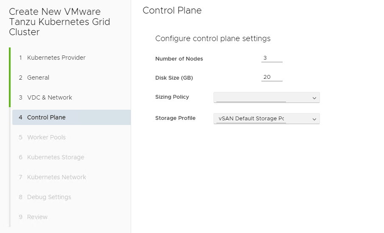Screen dimensions: 384x233
Task: Click the Number of Nodes label
Action: [x=179, y=59]
